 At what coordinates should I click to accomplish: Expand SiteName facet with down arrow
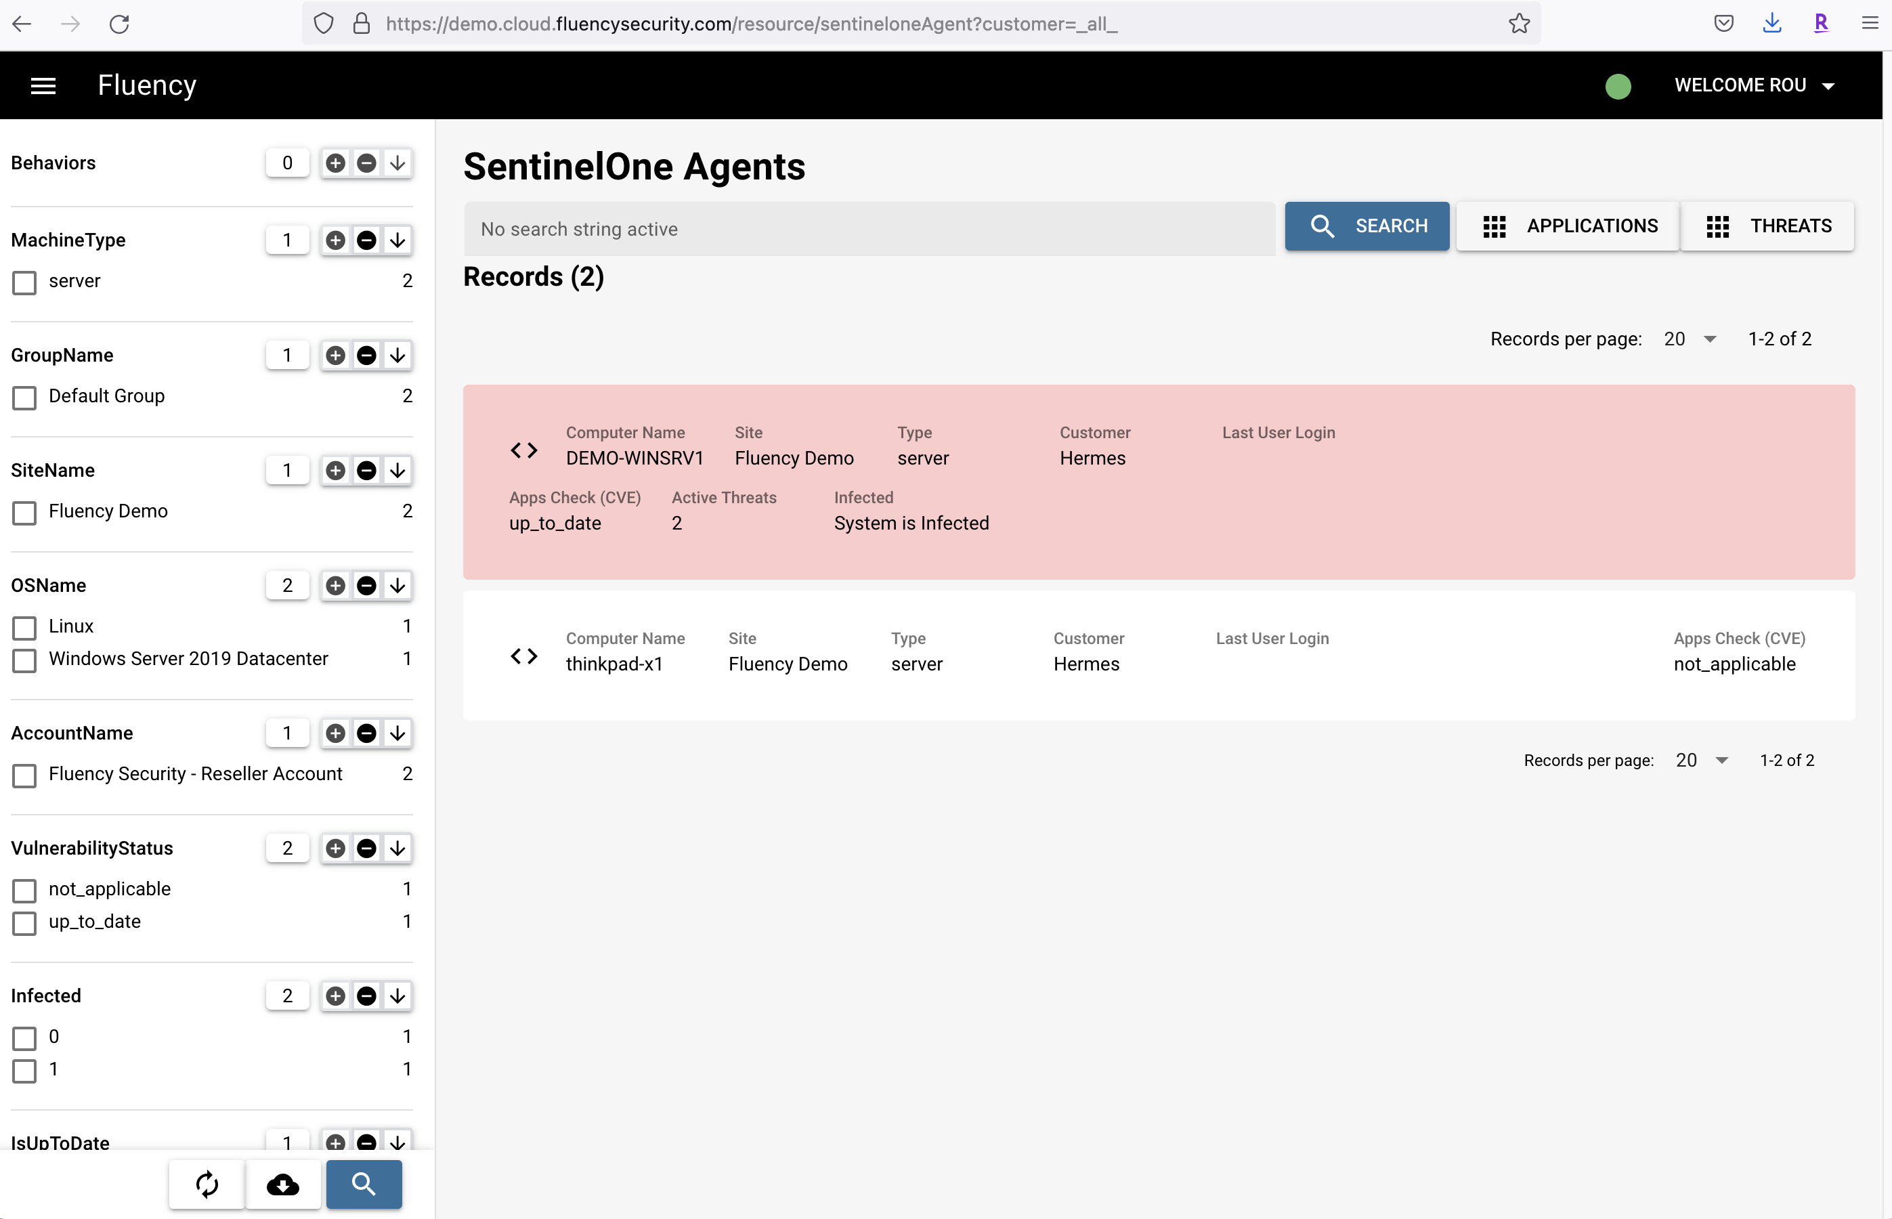[397, 471]
